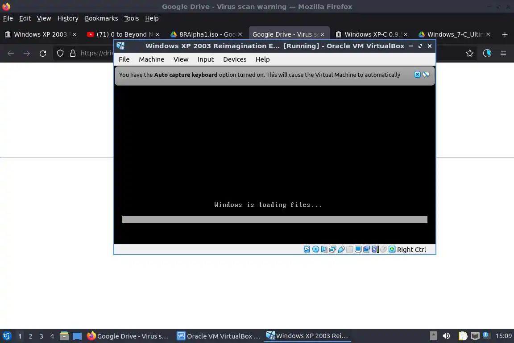This screenshot has height=343, width=514.
Task: Click the Firefox toolbar extension icon beside the star
Action: click(487, 53)
